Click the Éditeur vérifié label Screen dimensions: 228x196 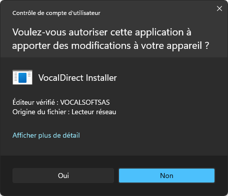[35, 102]
